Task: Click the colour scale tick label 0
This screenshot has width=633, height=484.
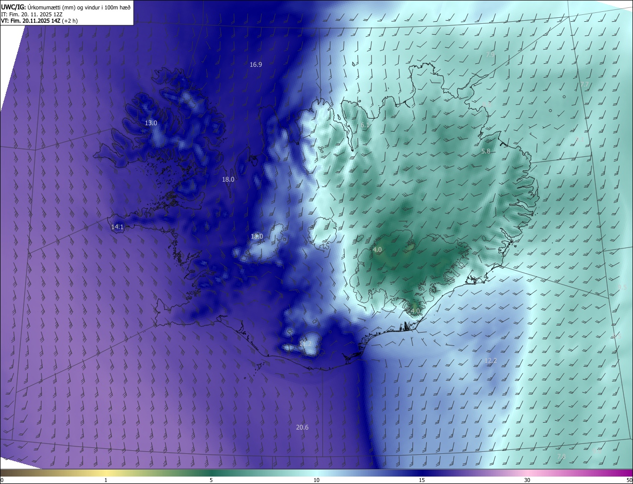Action: 2,481
